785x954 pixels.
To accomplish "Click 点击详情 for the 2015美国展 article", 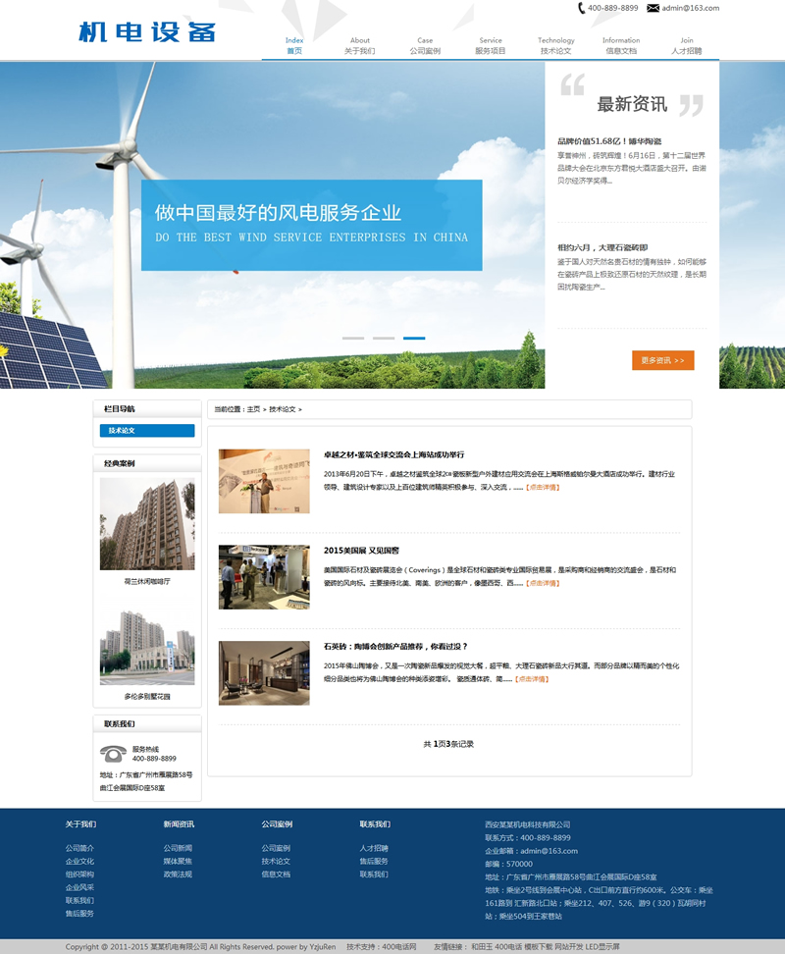I will coord(543,583).
